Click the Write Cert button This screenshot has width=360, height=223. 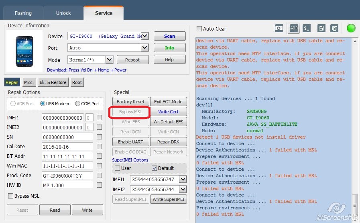tap(168, 112)
